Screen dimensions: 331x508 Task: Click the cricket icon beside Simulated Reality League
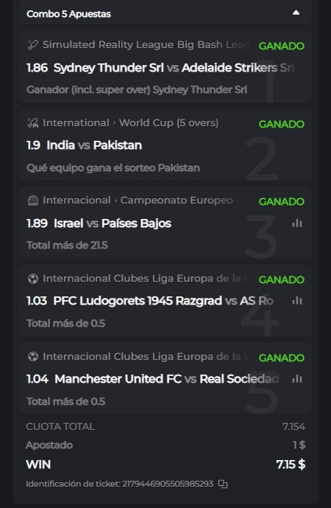coord(32,45)
